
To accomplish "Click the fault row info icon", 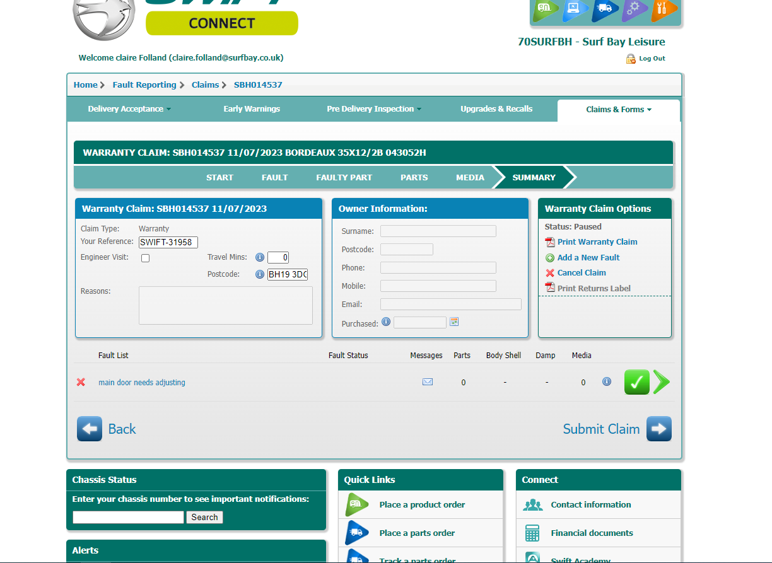I will (607, 381).
